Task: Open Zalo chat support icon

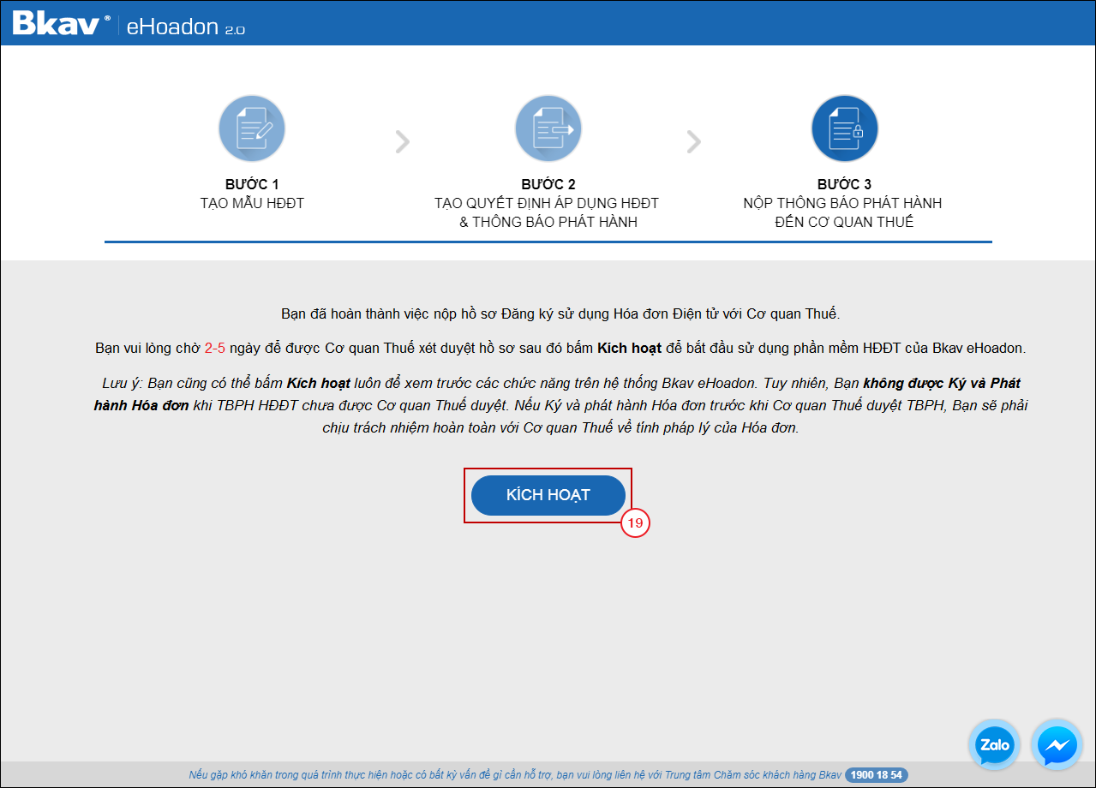Action: (995, 745)
